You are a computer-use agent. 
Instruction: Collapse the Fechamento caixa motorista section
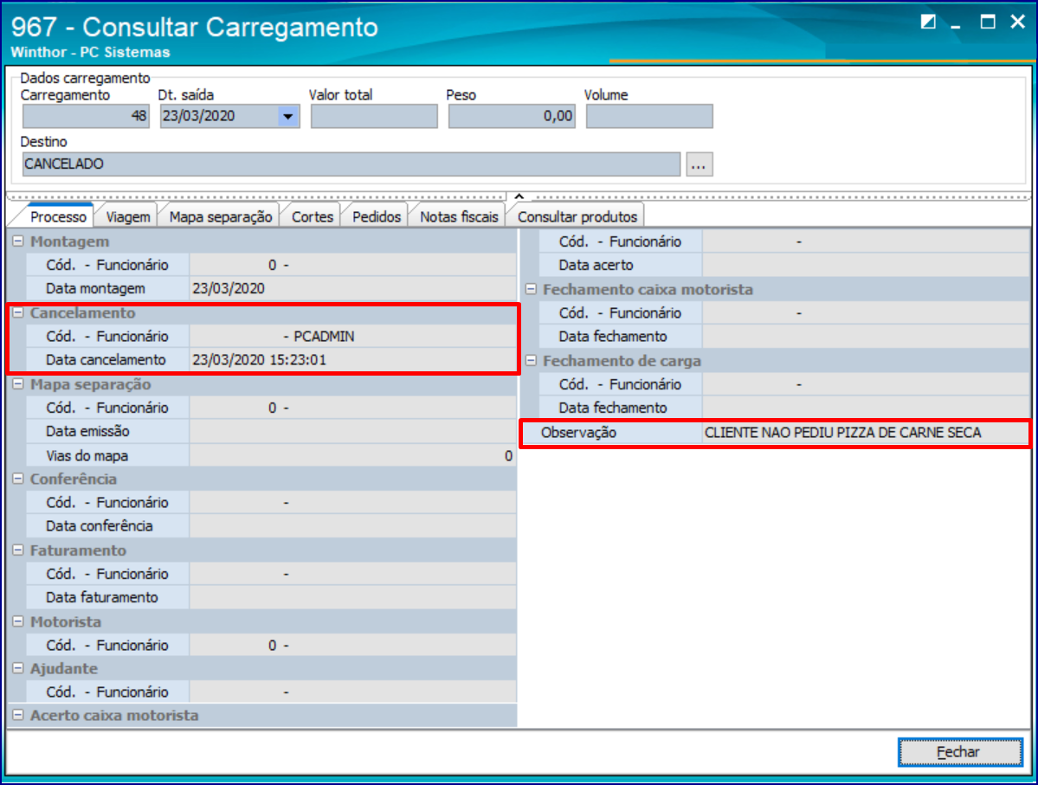tap(531, 289)
